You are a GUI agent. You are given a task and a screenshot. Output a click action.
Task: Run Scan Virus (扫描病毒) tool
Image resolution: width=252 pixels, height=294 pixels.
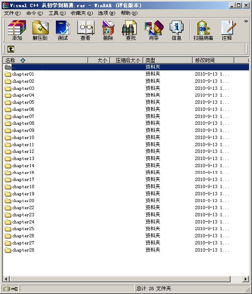[203, 30]
